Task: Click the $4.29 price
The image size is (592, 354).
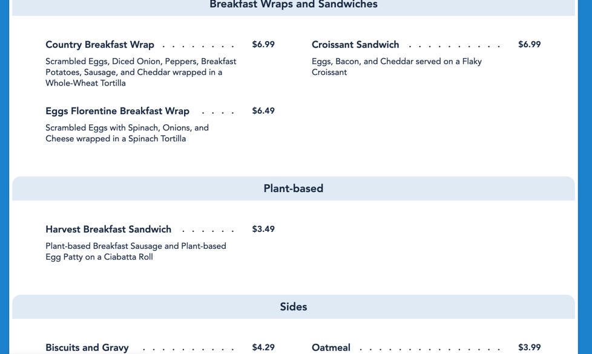Action: 263,347
